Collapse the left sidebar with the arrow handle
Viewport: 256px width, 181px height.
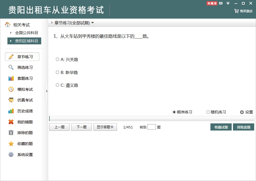click(x=47, y=91)
